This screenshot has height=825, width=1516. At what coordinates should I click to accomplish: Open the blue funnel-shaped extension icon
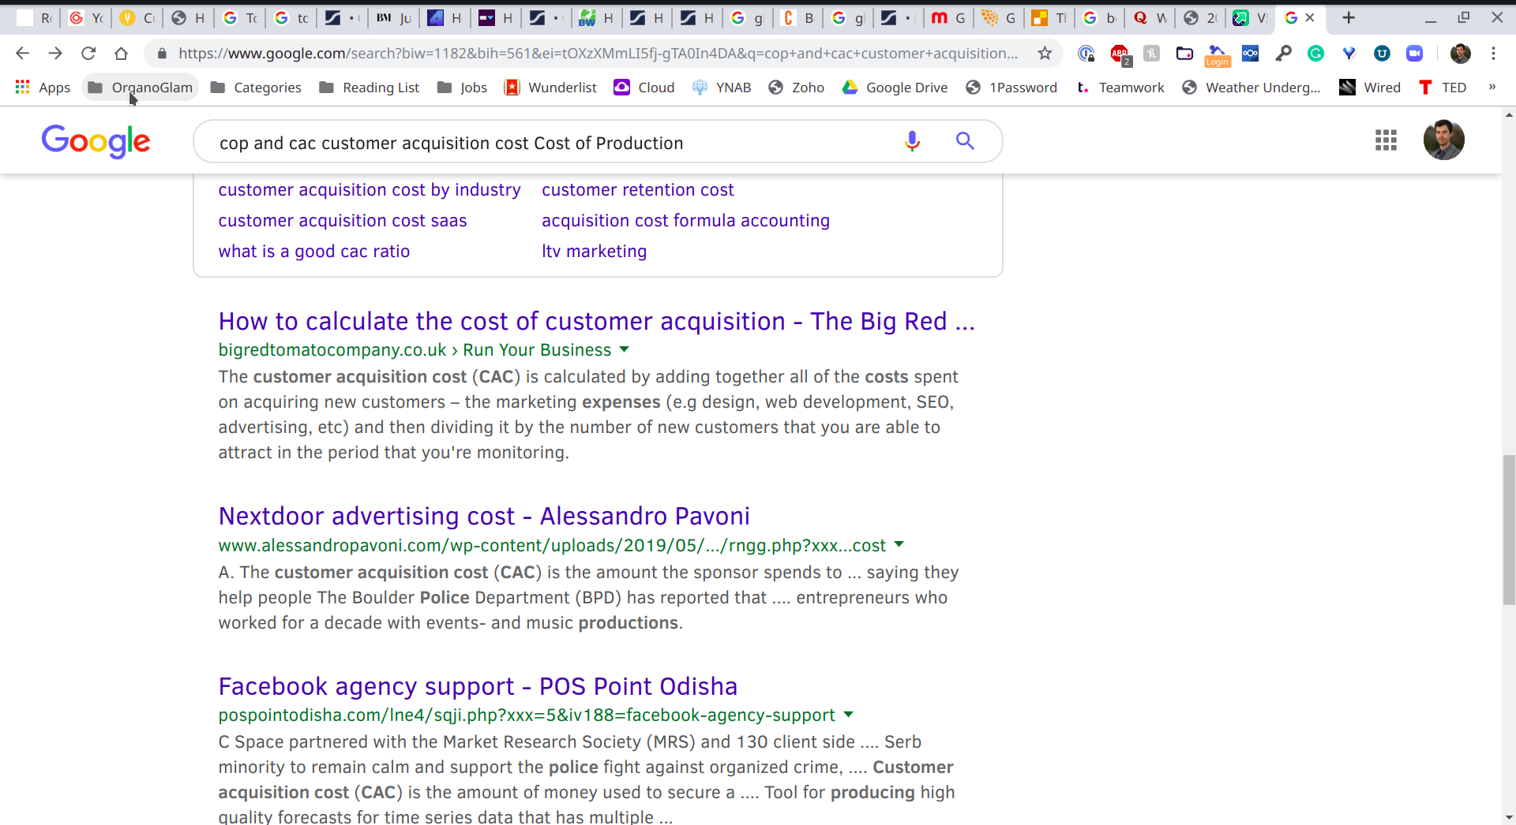click(x=1349, y=53)
